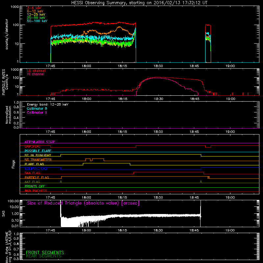Screen dimensions: 263x263
Task: Click the Energy band: 12-25 keV label
Action: pyautogui.click(x=48, y=105)
